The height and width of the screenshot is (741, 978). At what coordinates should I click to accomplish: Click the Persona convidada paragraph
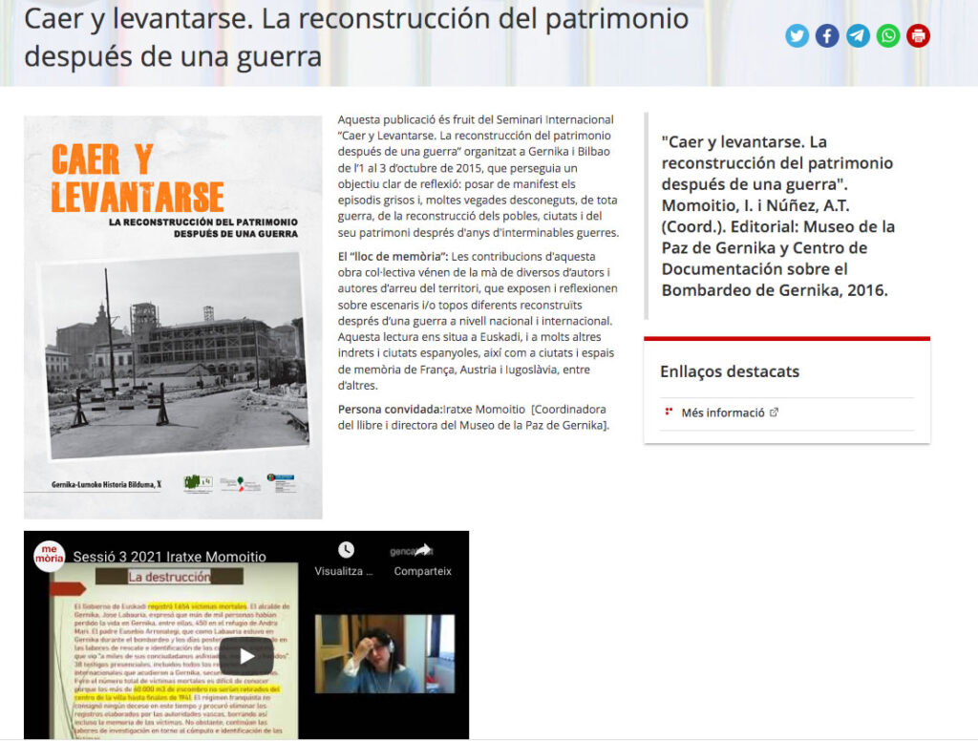(476, 417)
